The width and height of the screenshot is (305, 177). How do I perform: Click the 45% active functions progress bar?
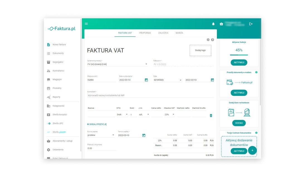[239, 55]
